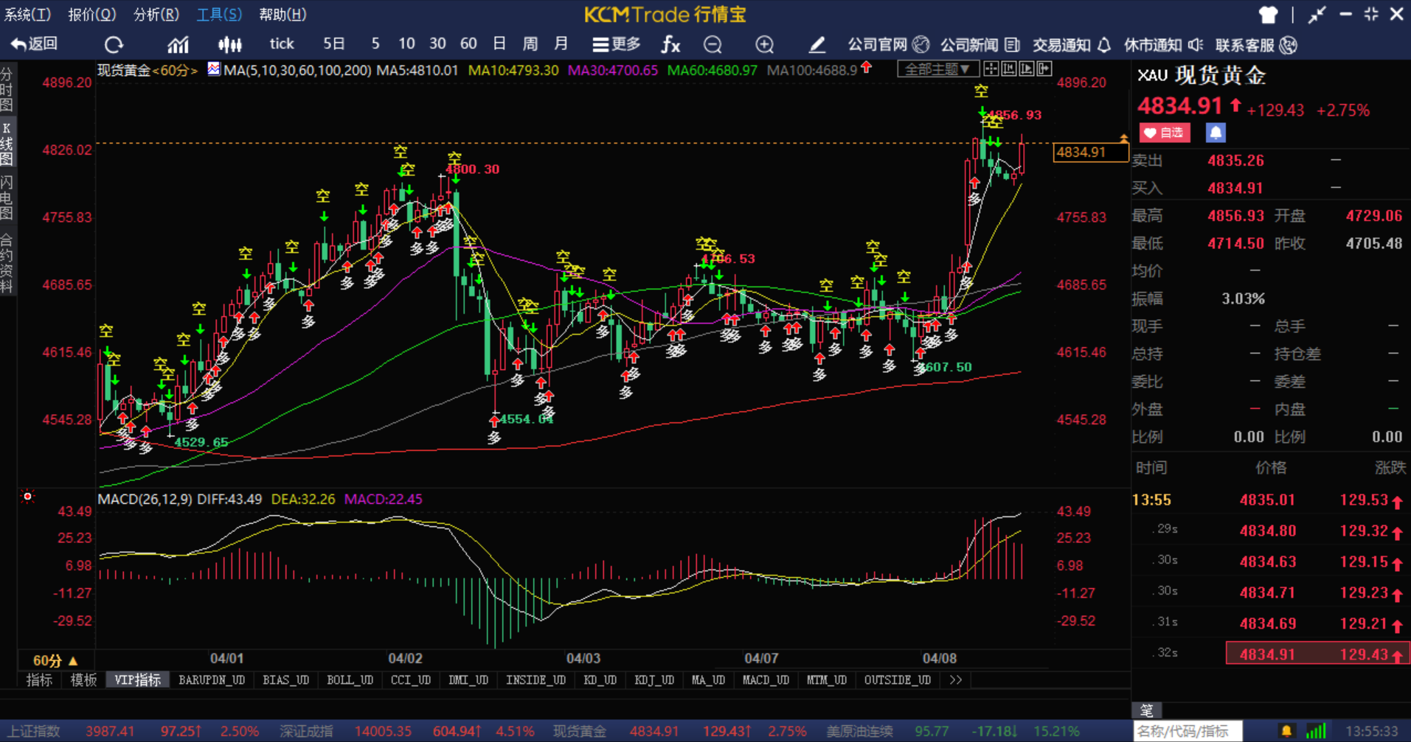
Task: Select the BARUPDN_UD indicator
Action: 212,680
